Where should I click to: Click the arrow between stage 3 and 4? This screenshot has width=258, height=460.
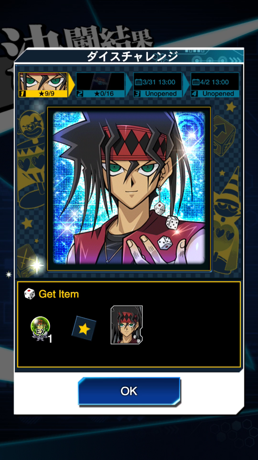[186, 85]
